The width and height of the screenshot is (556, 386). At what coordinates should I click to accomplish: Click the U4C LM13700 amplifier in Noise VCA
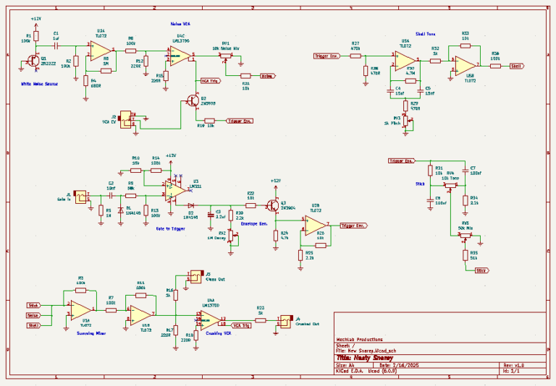pos(178,56)
